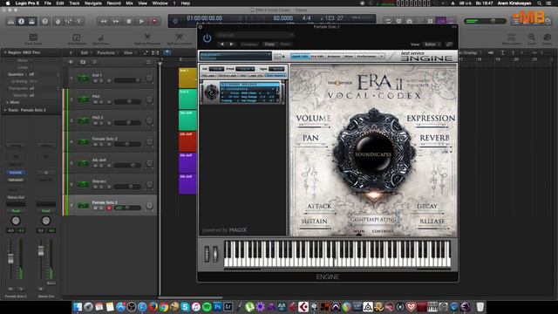Viewport: 558px width, 314px height.
Task: Toggle Loop checkbox in Region inspector
Action: (31, 67)
